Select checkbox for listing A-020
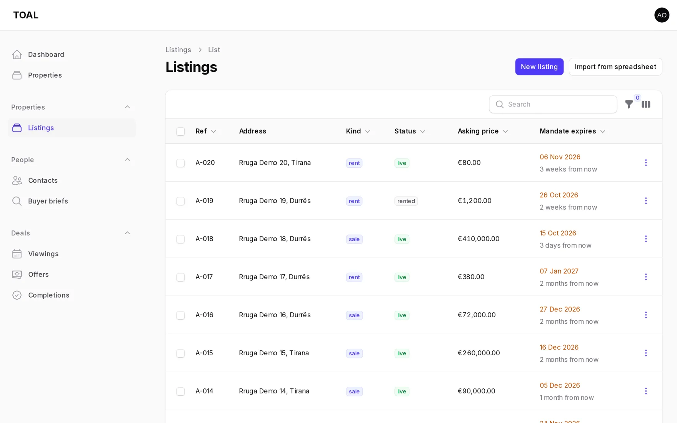Screen dimensions: 677x423 tap(180, 163)
